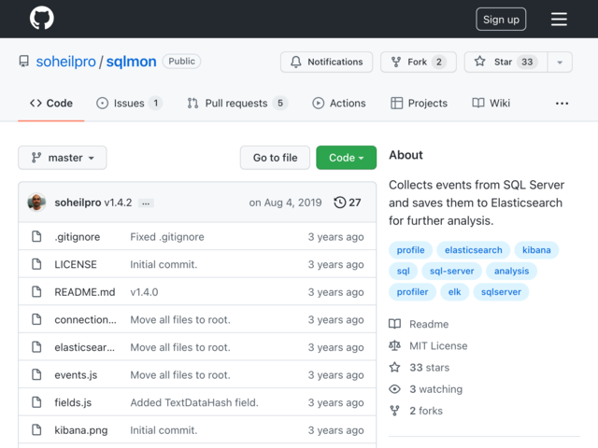Image resolution: width=598 pixels, height=448 pixels.
Task: Click the Go to file button
Action: coord(275,158)
